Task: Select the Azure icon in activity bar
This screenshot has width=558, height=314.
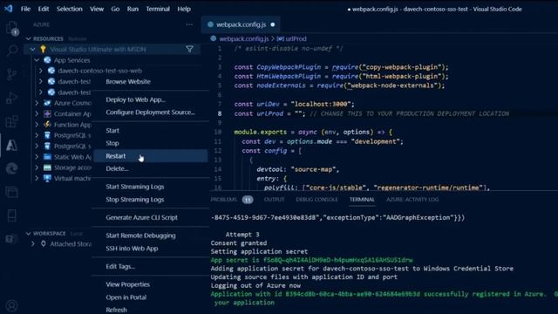Action: pyautogui.click(x=11, y=146)
